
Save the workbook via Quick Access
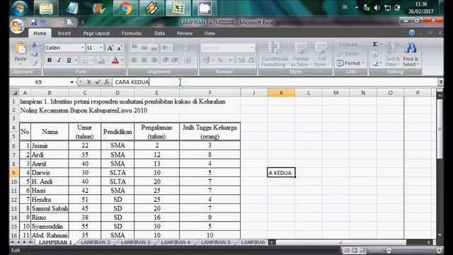[x=33, y=22]
